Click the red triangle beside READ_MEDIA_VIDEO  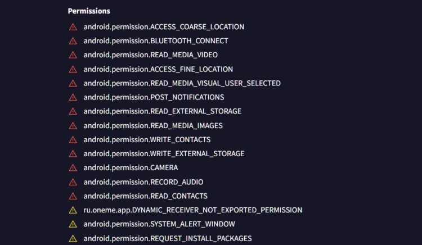tap(73, 55)
